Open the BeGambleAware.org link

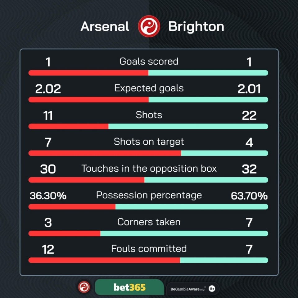point(187,289)
